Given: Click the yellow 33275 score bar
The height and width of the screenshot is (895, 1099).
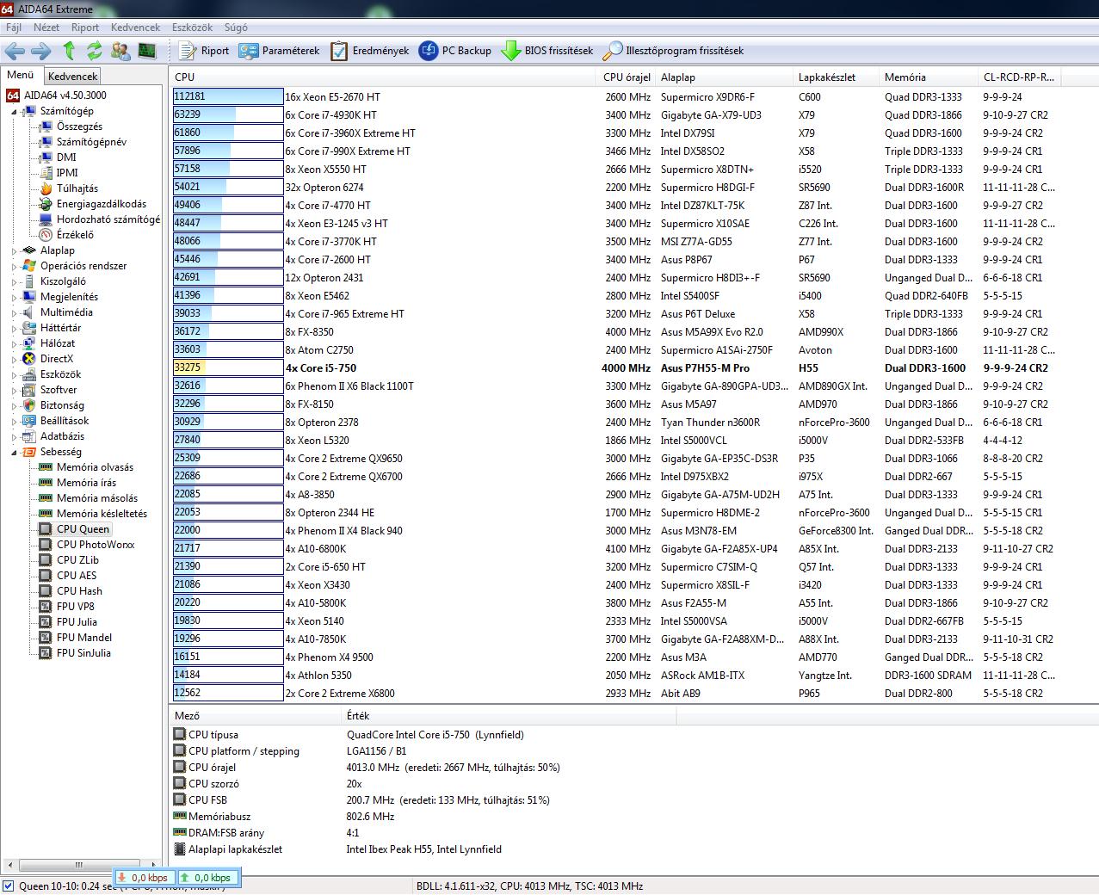Looking at the screenshot, I should pyautogui.click(x=228, y=368).
